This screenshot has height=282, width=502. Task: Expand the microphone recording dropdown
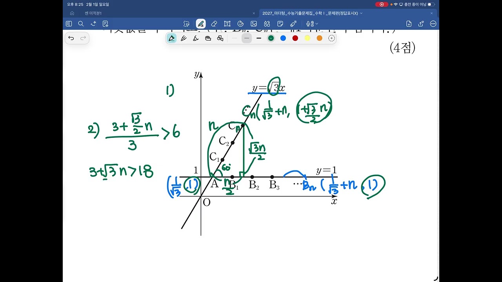[x=316, y=24]
